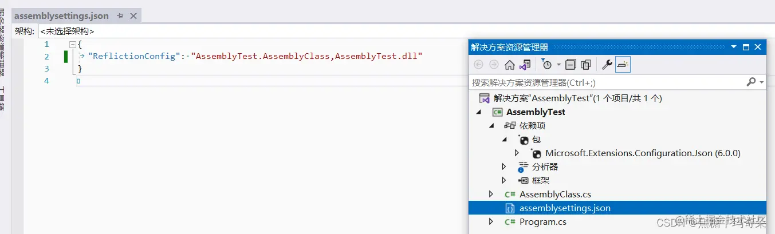775x234 pixels.
Task: Click the forward arrow in Solution Explorer toolbar
Action: (x=494, y=65)
